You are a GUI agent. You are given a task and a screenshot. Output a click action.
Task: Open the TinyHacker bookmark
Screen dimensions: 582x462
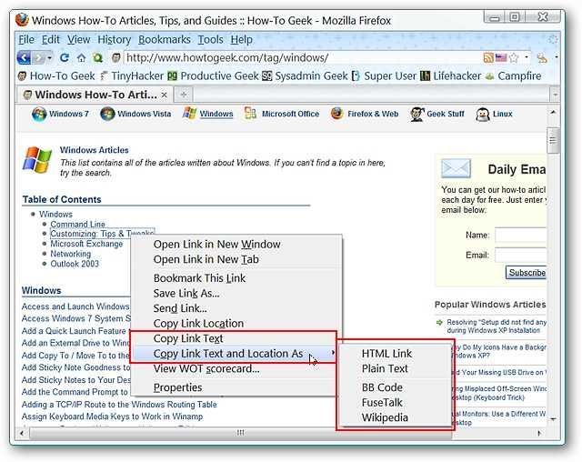coord(132,75)
